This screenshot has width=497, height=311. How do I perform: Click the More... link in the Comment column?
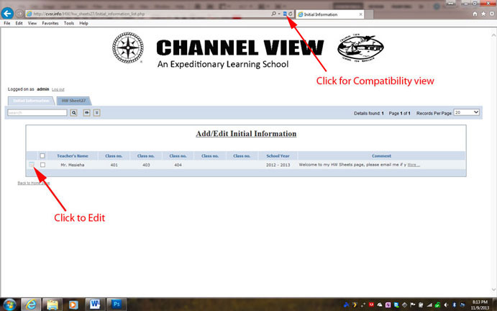point(414,165)
